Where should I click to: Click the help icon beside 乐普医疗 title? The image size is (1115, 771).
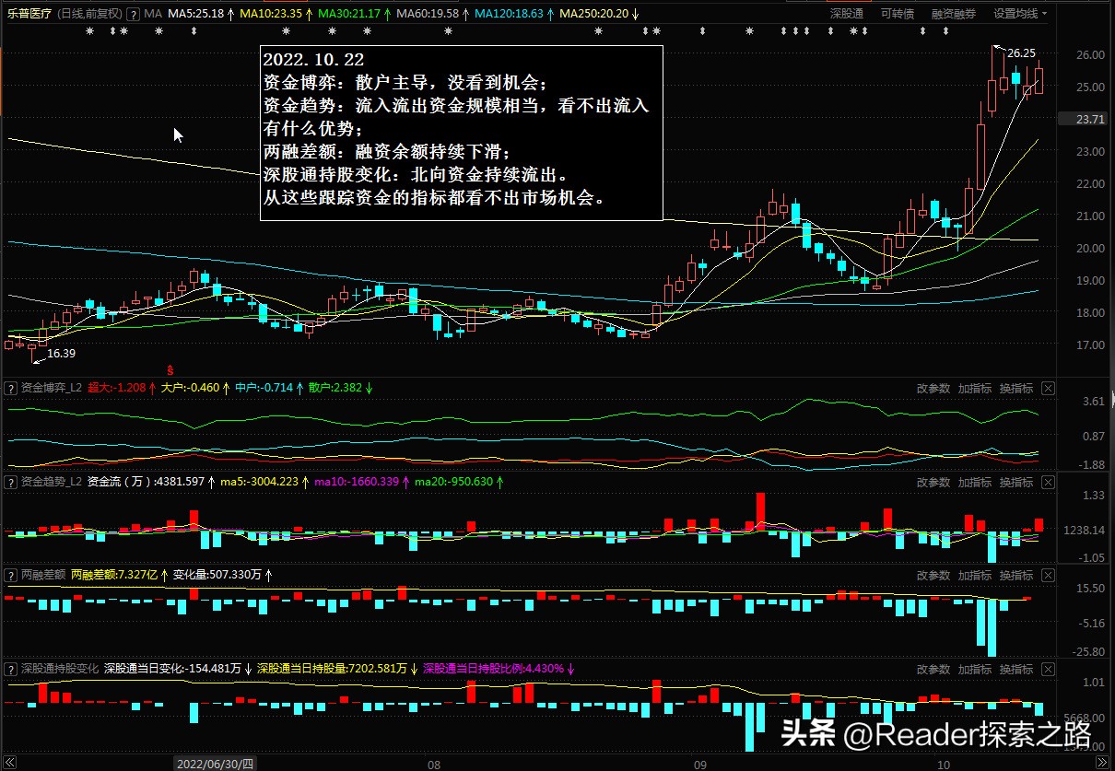(x=135, y=15)
